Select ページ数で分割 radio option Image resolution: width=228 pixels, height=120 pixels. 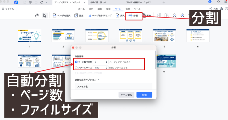(x=77, y=62)
